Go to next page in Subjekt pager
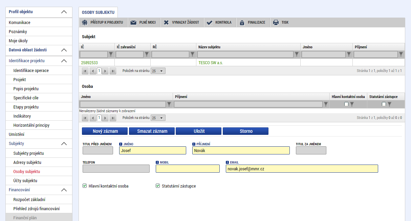411x221 pixels. click(105, 71)
